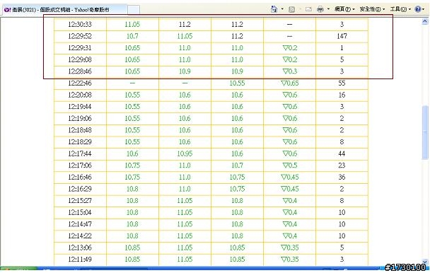The image size is (430, 273).
Task: Open a new blank tab
Action: [x=134, y=10]
